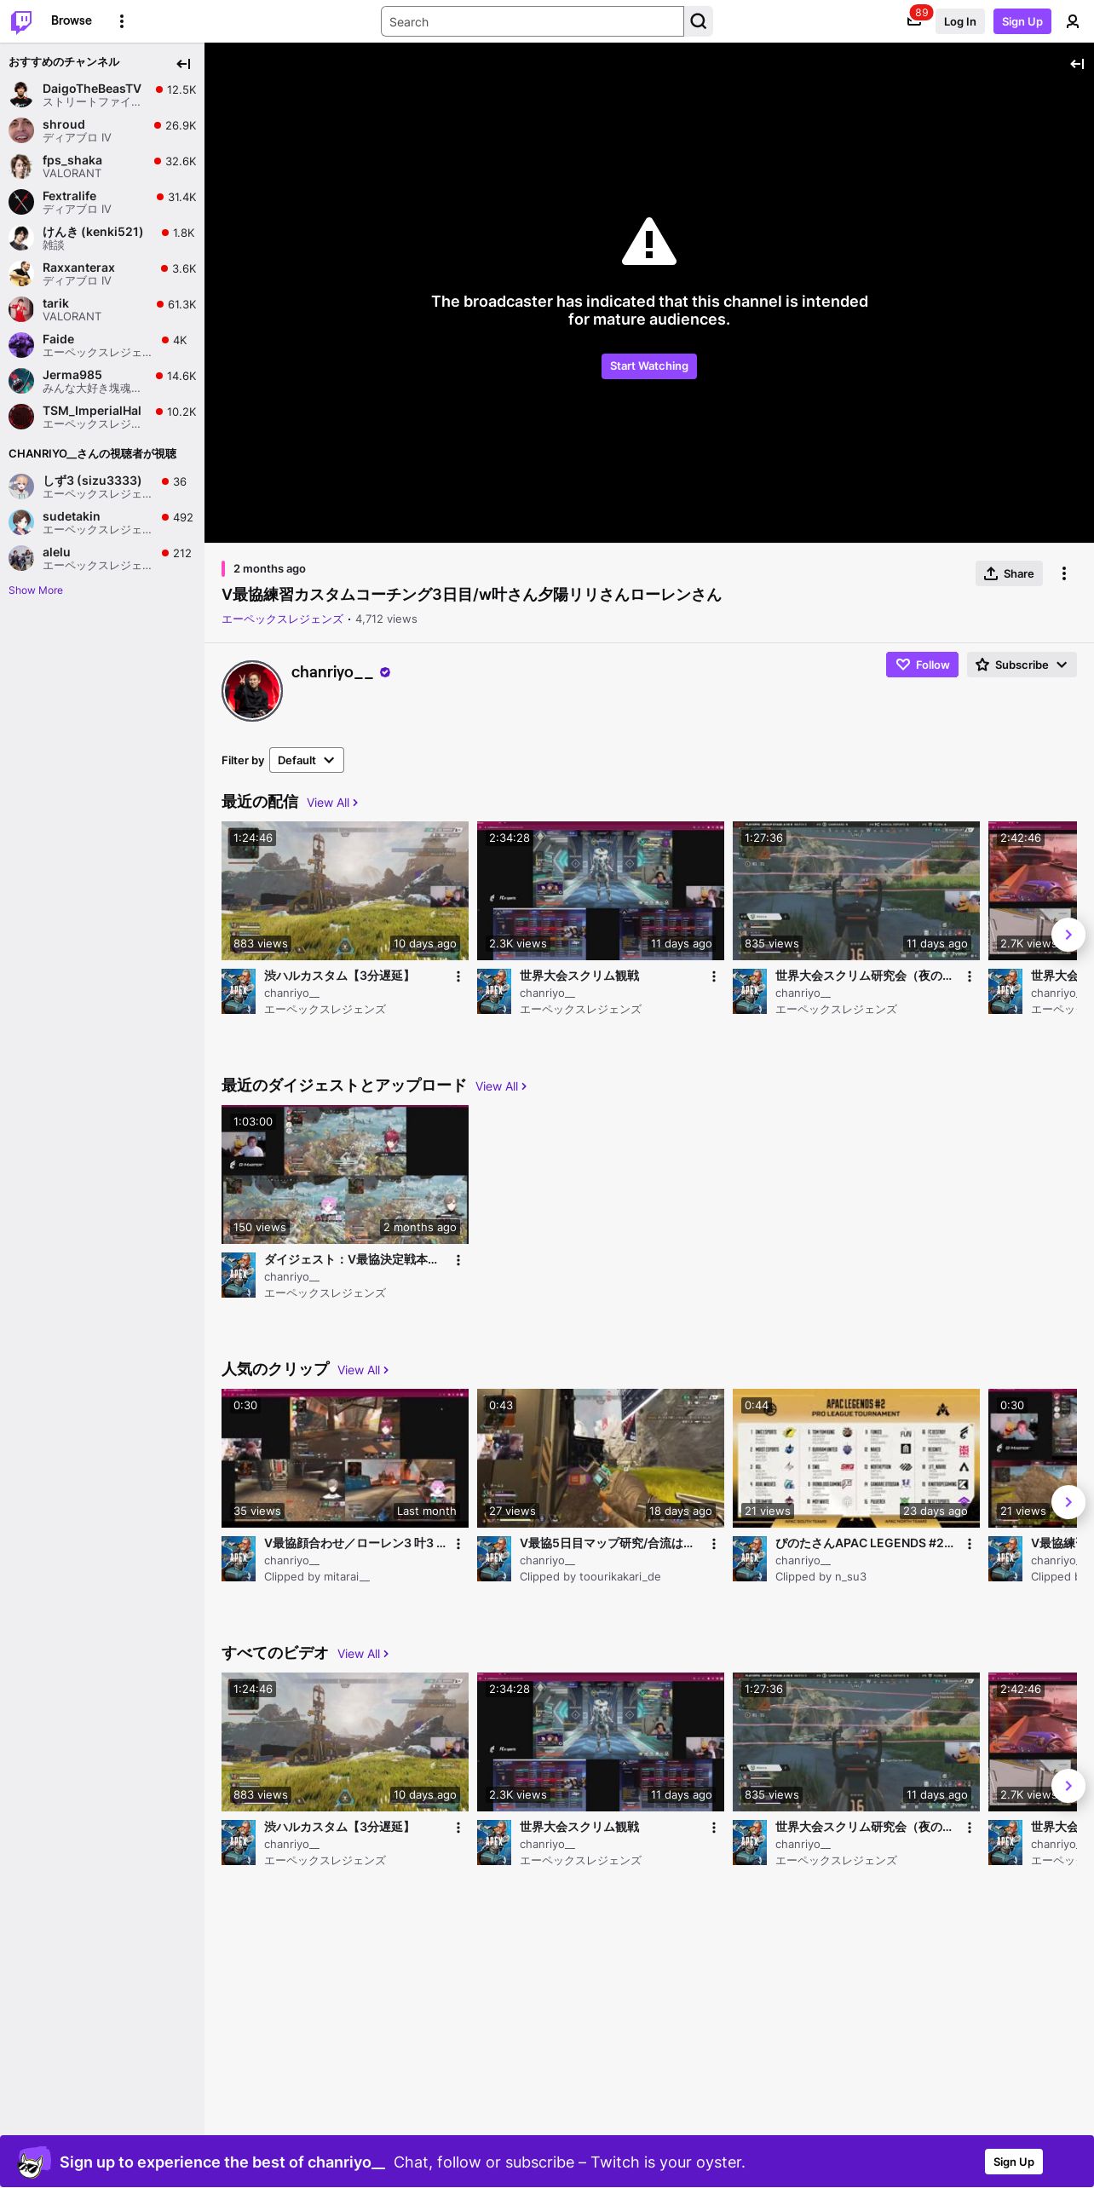The image size is (1094, 2188).
Task: Click into the Search input field
Action: [x=533, y=21]
